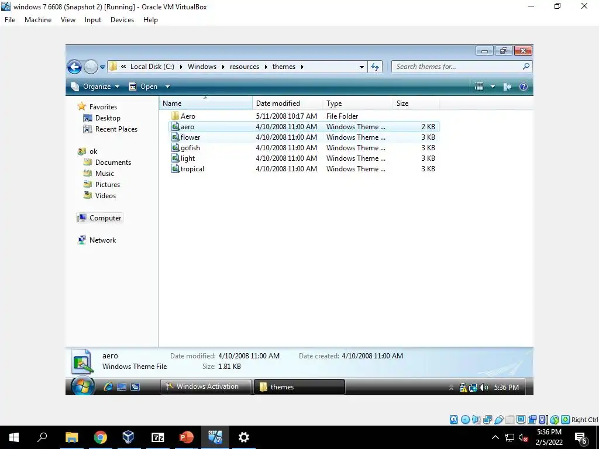Click VirtualBox optical disk status icon
Viewport: 599px width, 449px height.
(465, 420)
